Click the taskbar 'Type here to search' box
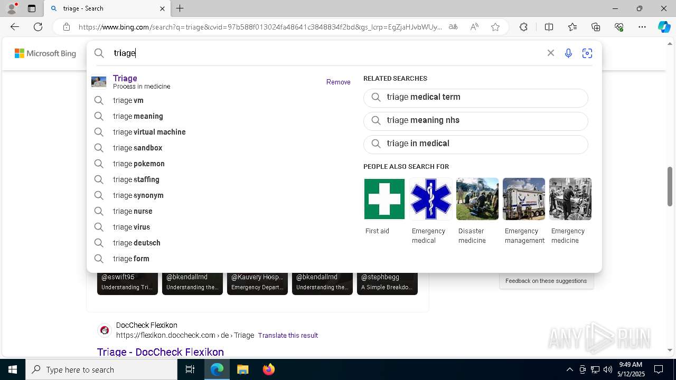 pos(101,369)
